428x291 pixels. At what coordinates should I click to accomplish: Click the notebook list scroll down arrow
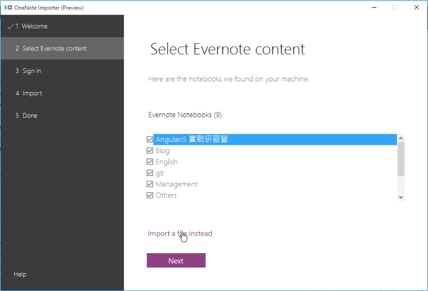[x=401, y=197]
